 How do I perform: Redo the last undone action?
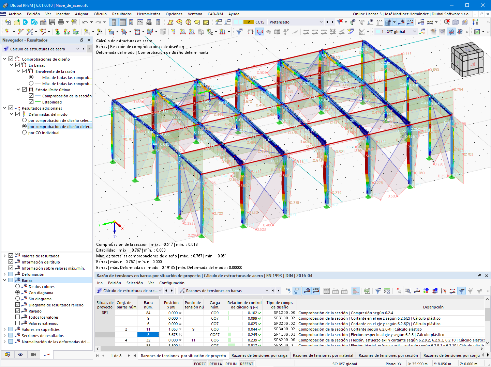click(98, 22)
